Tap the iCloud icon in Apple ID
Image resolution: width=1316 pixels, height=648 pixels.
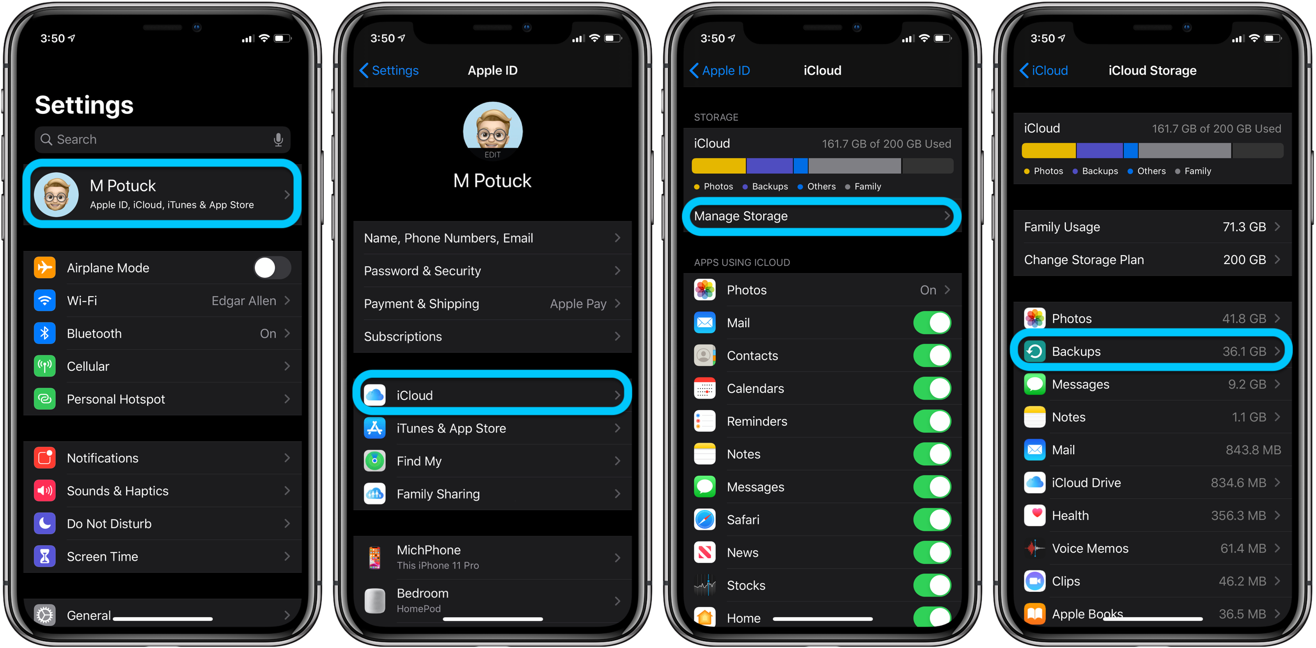click(376, 394)
